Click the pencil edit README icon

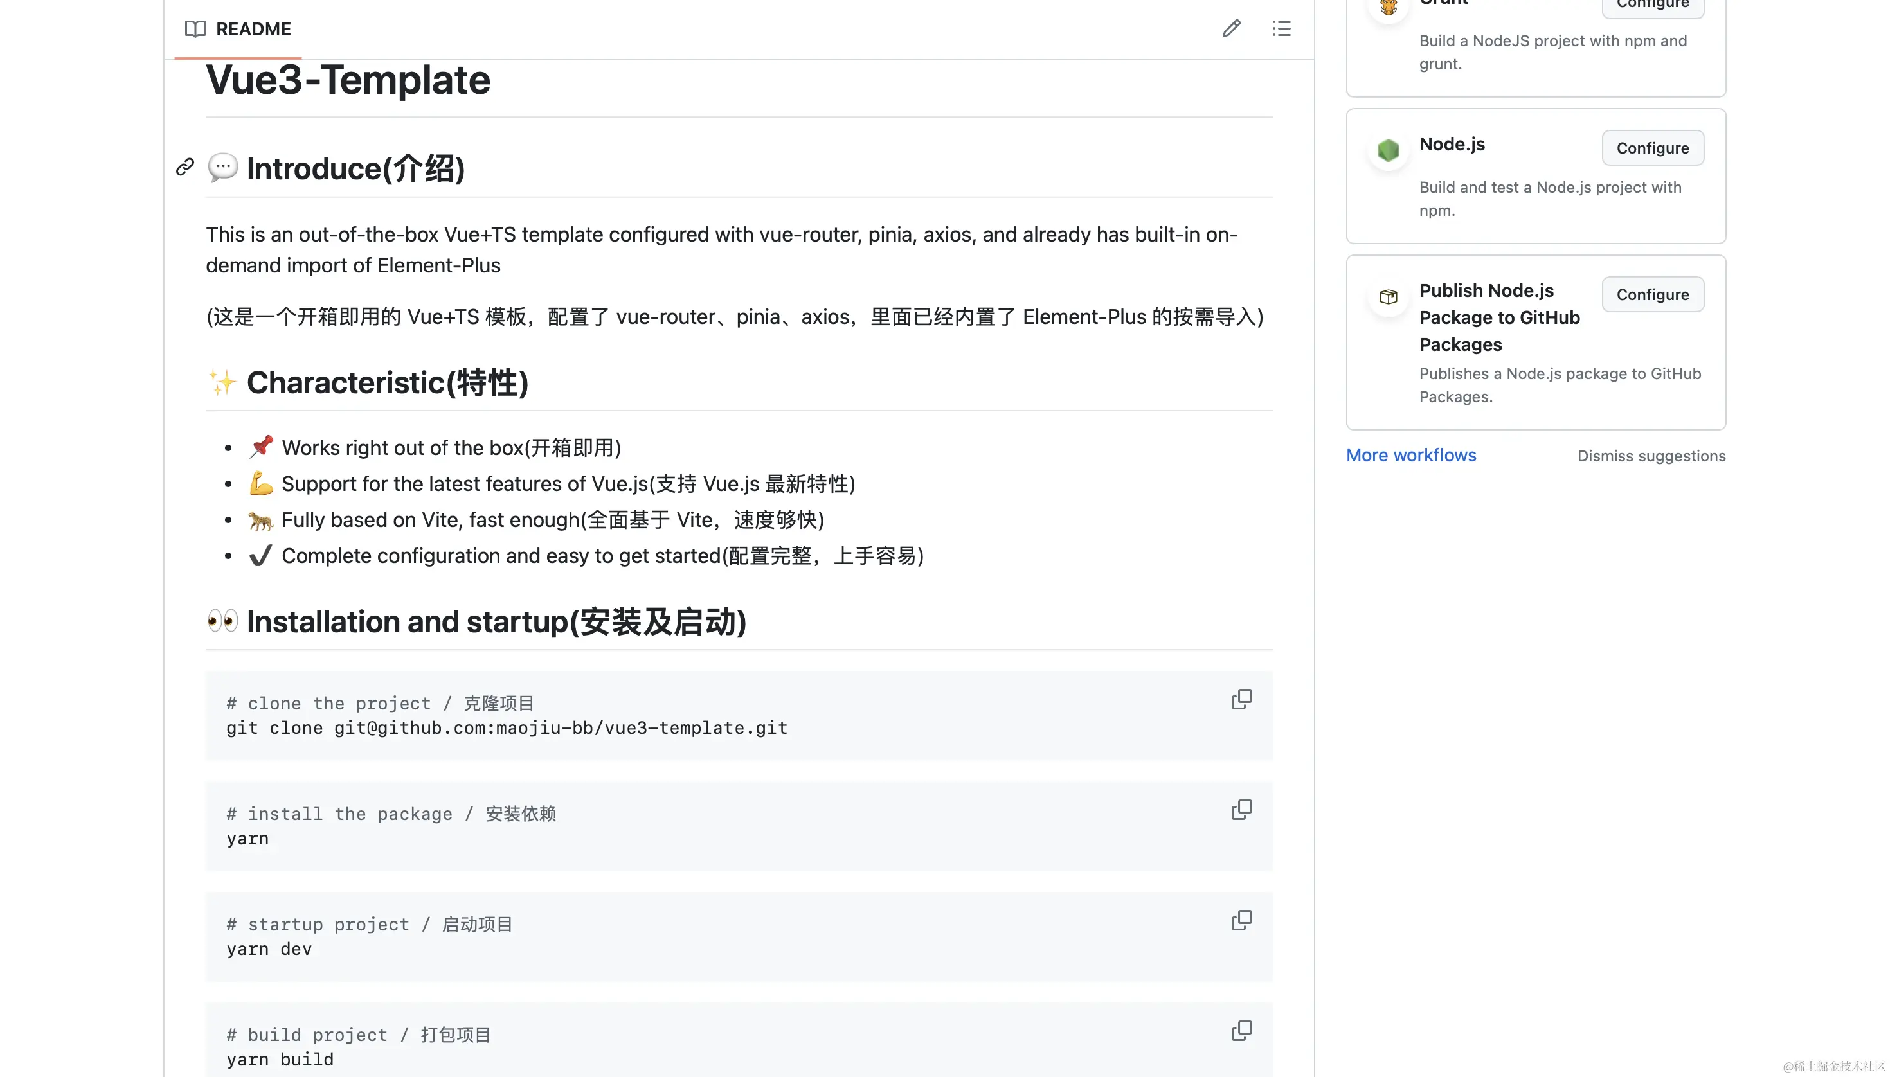tap(1231, 29)
